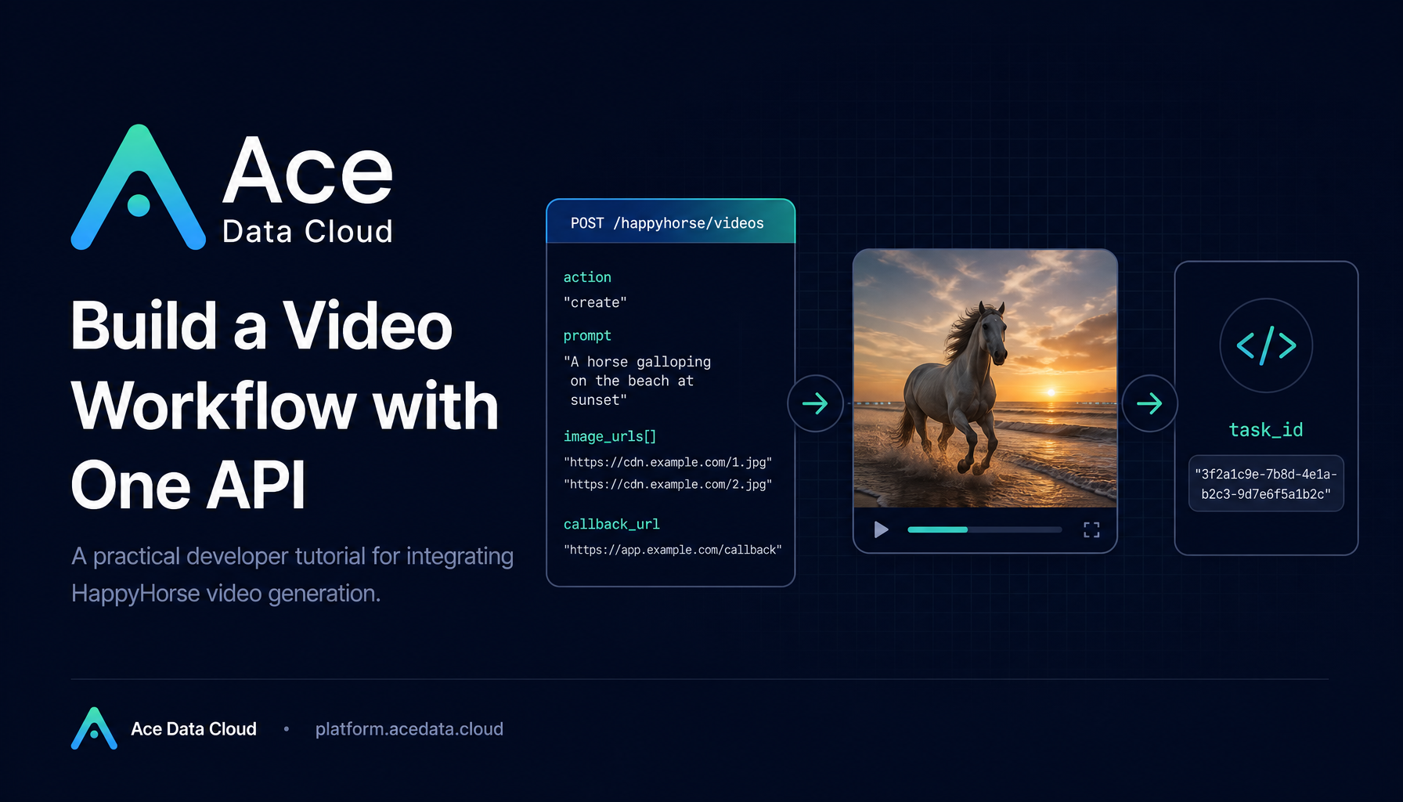
Task: Play the horse video preview
Action: [881, 530]
